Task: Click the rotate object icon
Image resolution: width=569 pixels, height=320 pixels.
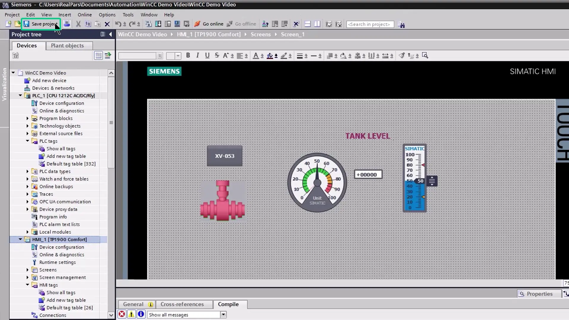Action: click(343, 55)
